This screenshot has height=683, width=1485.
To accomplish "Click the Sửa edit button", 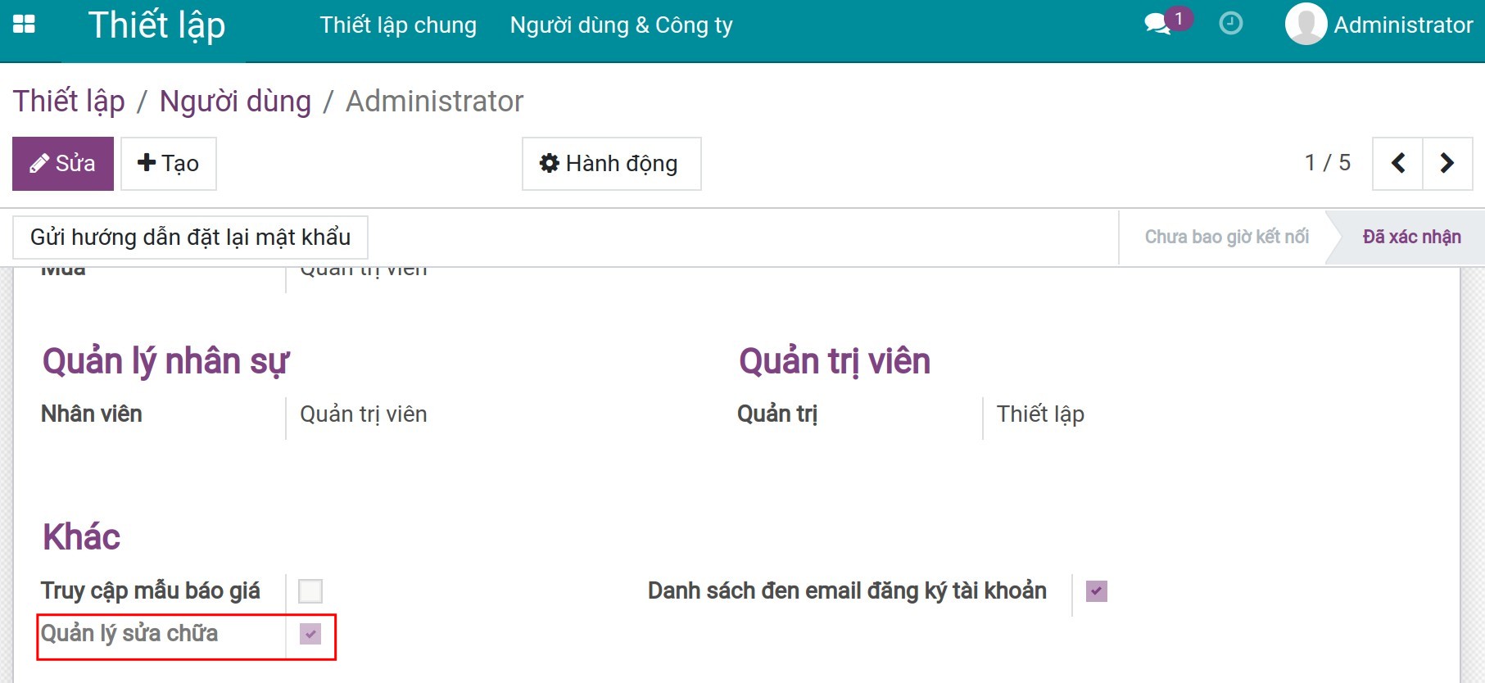I will [63, 164].
